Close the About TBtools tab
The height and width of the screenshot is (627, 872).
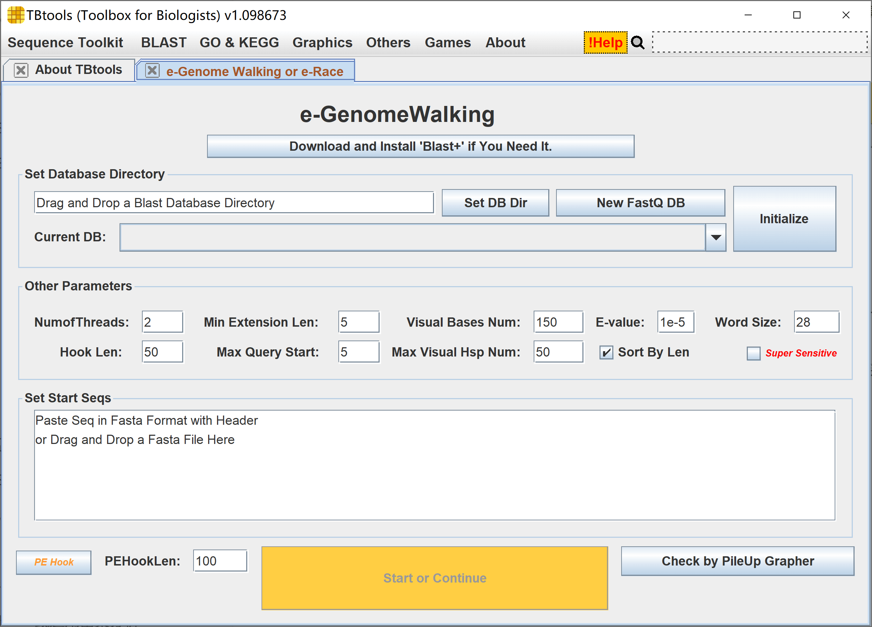tap(21, 70)
